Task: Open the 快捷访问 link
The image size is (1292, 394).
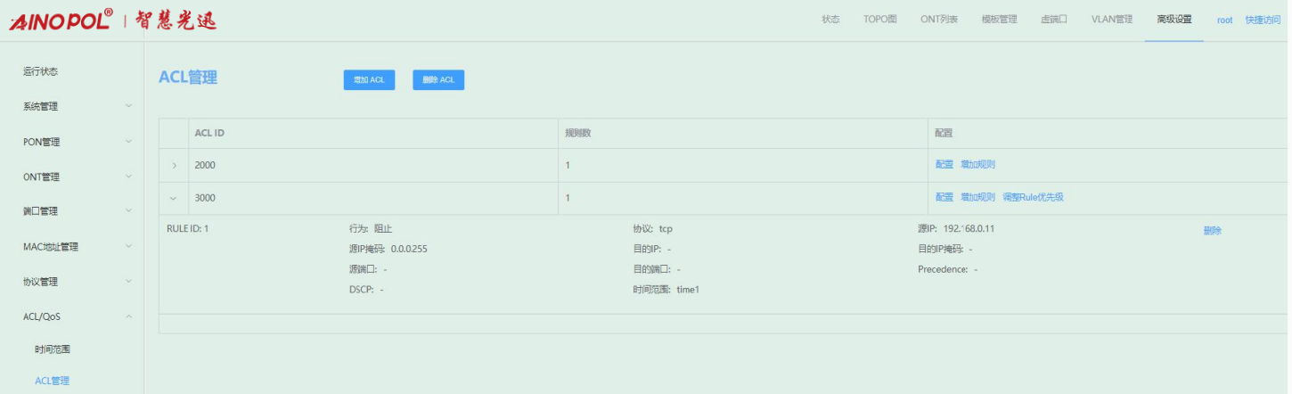Action: 1262,20
